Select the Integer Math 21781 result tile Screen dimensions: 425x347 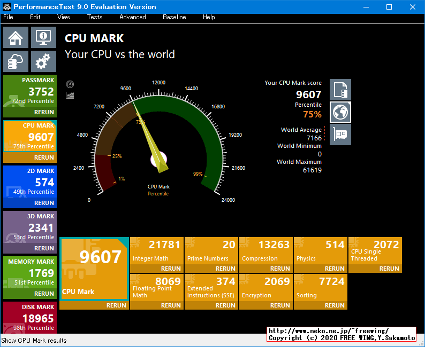157,251
